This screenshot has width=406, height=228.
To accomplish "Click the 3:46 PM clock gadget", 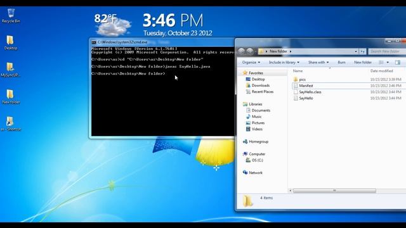I will 173,20.
